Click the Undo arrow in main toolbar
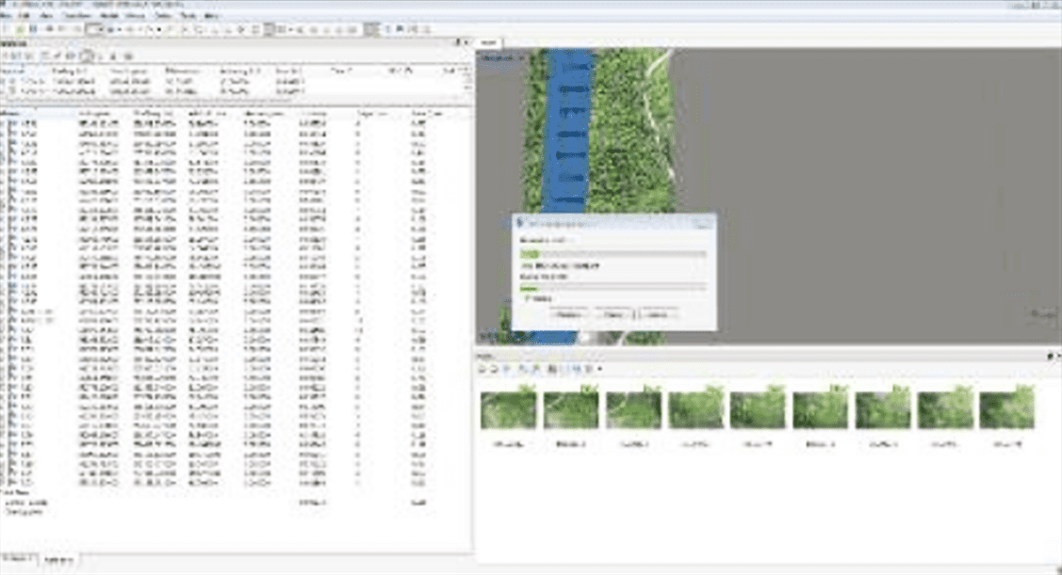 49,29
